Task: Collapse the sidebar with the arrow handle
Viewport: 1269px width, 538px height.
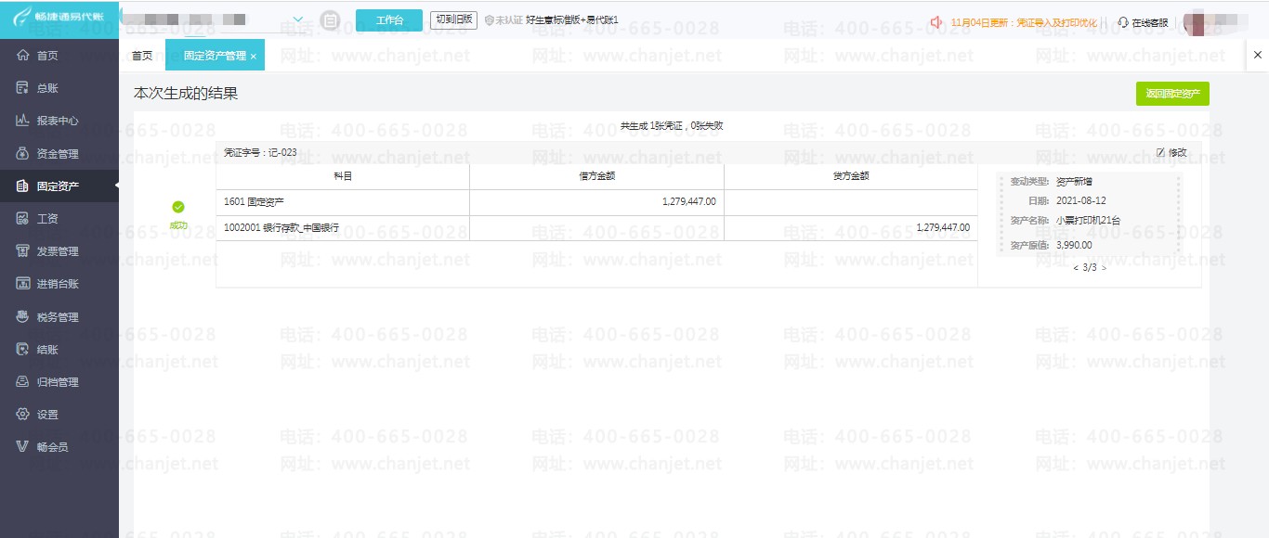Action: tap(117, 186)
